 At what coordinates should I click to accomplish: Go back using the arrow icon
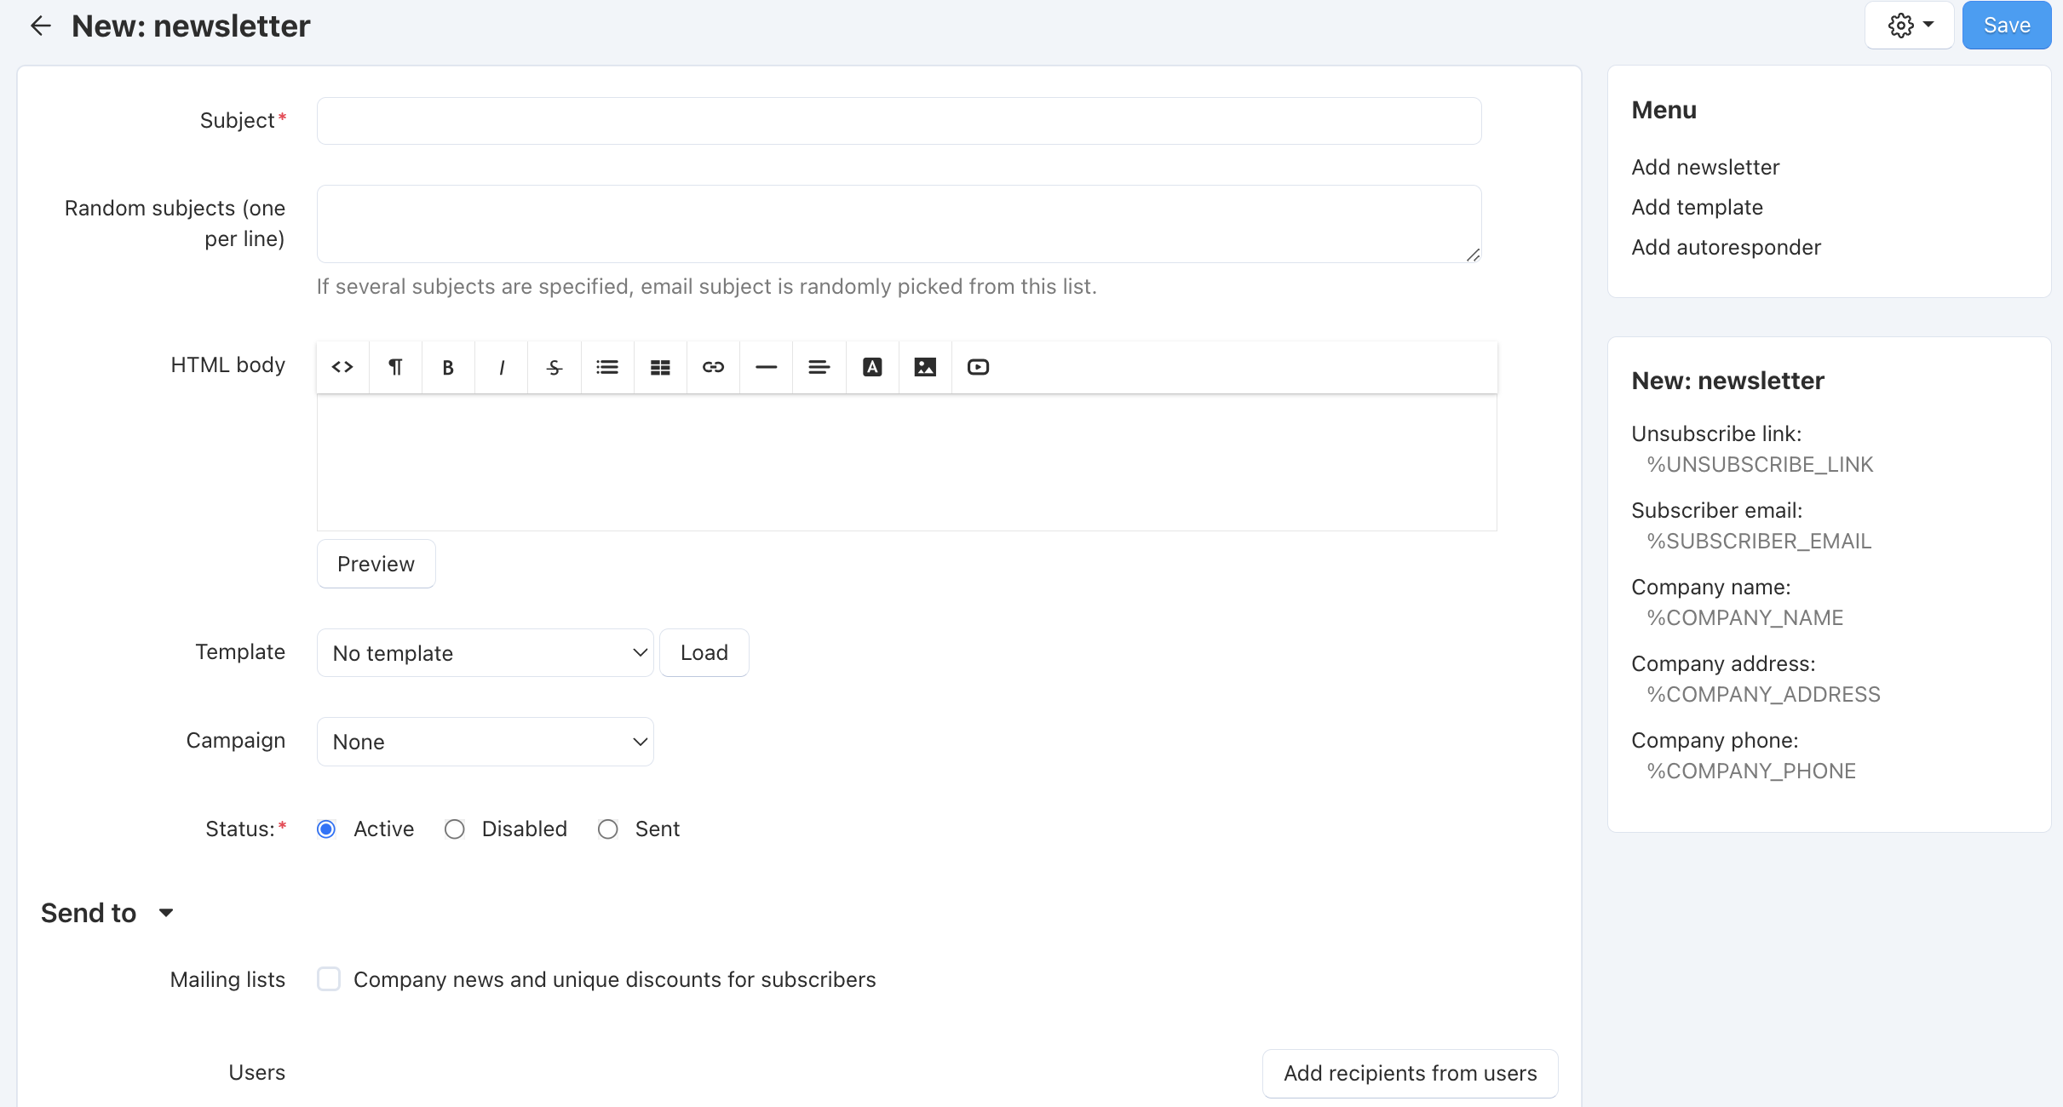click(40, 26)
